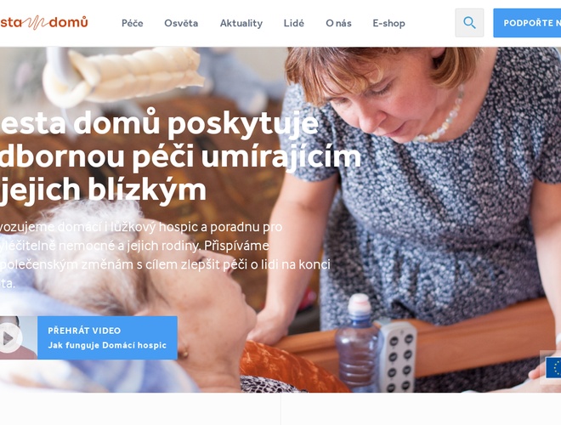Click the EU flag badge icon
The width and height of the screenshot is (561, 425).
[x=554, y=368]
